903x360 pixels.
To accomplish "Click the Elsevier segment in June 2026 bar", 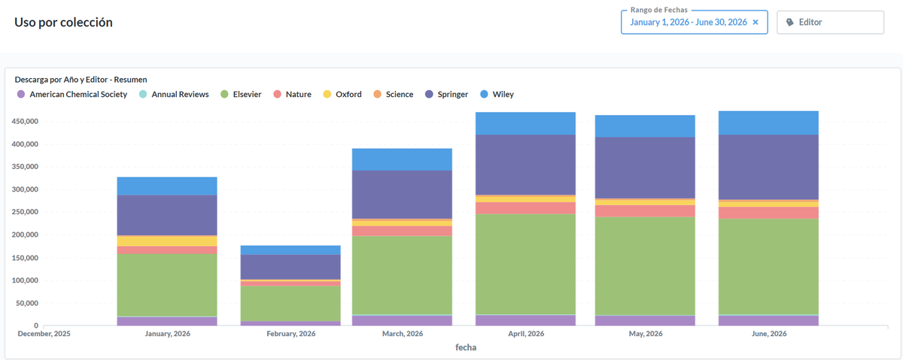I will tap(768, 267).
